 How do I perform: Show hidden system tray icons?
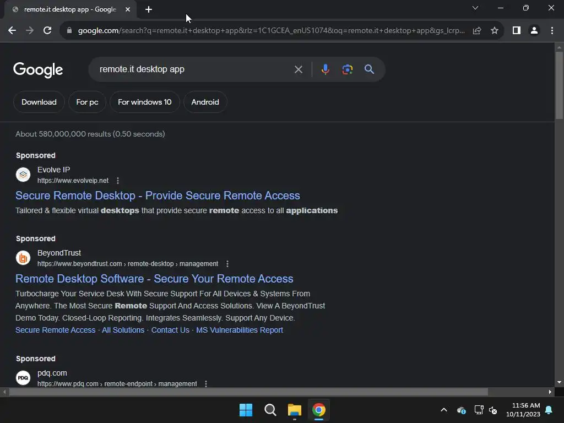(x=444, y=410)
